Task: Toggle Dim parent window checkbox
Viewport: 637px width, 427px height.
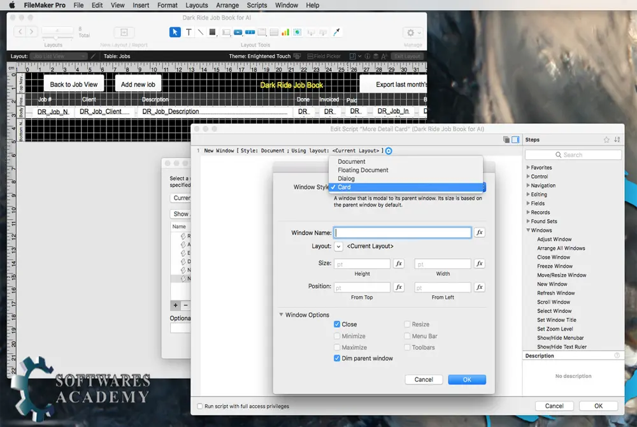Action: click(337, 358)
